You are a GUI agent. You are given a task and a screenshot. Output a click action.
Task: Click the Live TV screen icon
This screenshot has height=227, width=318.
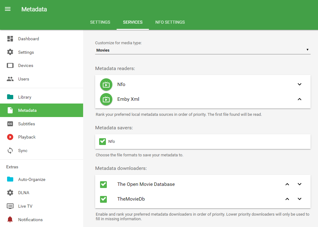click(x=10, y=206)
